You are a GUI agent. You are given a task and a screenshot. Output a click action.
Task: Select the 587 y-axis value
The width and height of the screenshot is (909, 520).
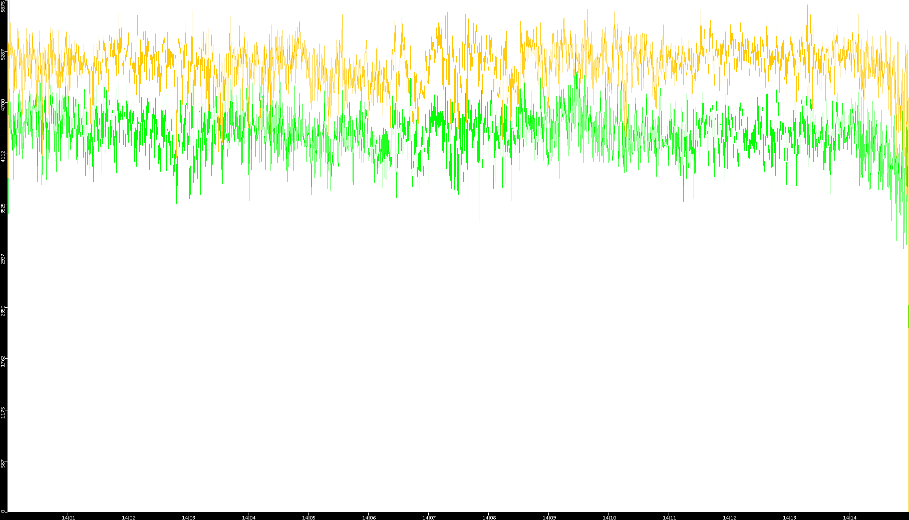[3, 464]
